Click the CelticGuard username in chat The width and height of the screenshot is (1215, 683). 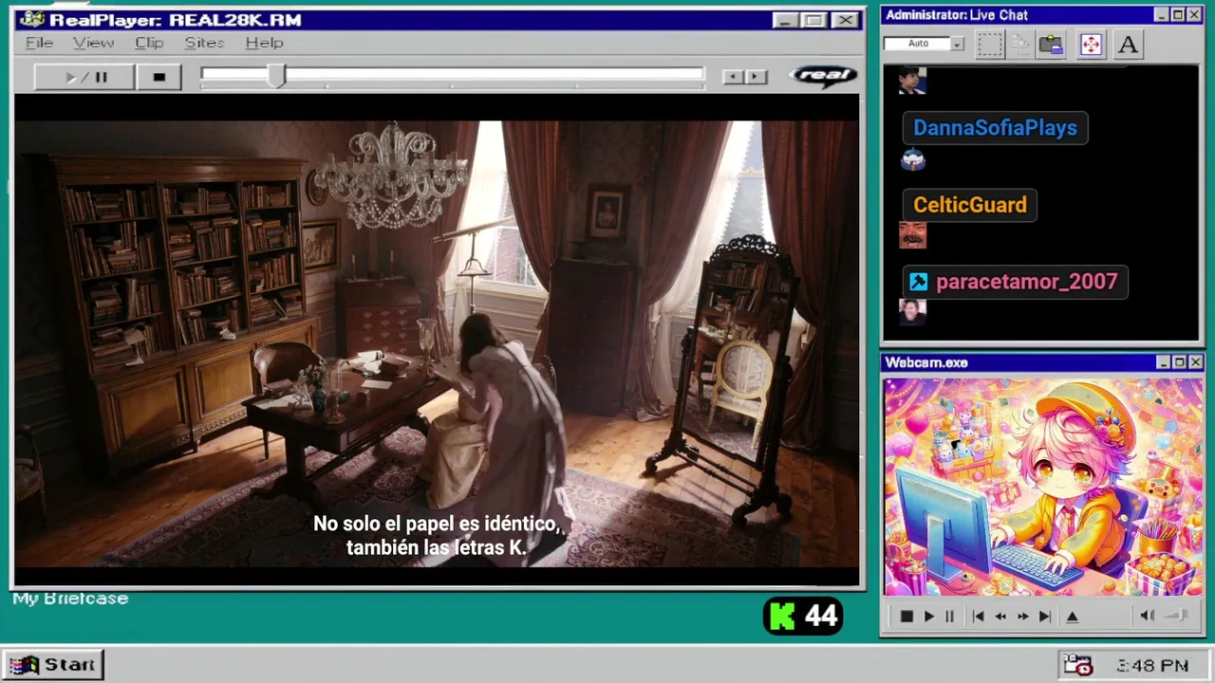pos(970,205)
